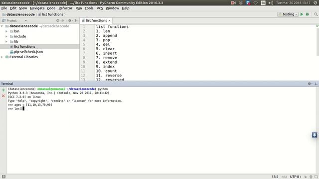
Task: Click editor line '2. append'
Action: click(x=106, y=35)
